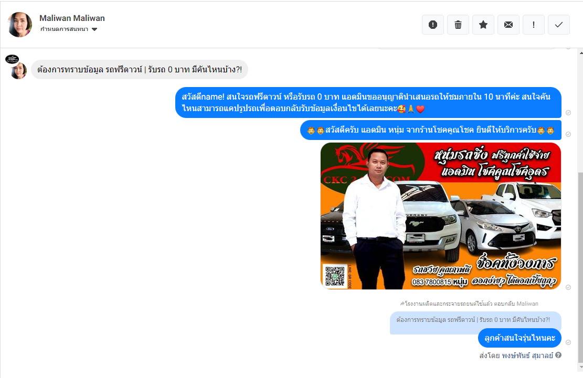Click the scrollbar up arrow

click(x=580, y=53)
